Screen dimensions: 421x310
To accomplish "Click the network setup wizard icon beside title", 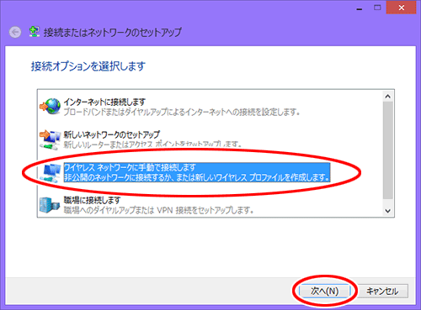I will point(34,32).
